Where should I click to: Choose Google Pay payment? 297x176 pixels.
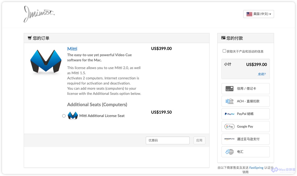[245, 127]
